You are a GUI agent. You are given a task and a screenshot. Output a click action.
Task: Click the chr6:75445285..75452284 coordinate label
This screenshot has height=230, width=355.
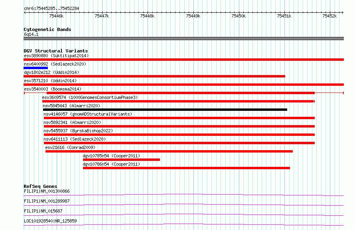(51, 9)
